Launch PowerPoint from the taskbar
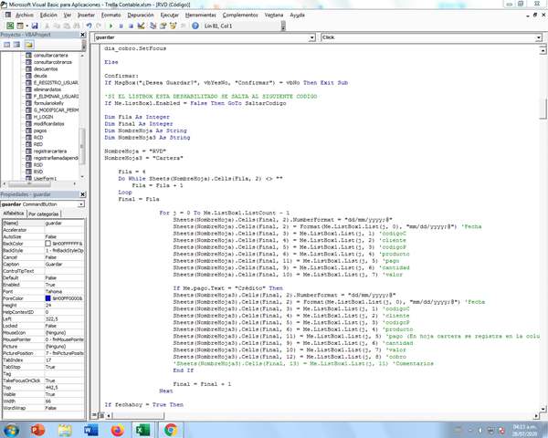Viewport: 548px width, 438px height. 39,429
